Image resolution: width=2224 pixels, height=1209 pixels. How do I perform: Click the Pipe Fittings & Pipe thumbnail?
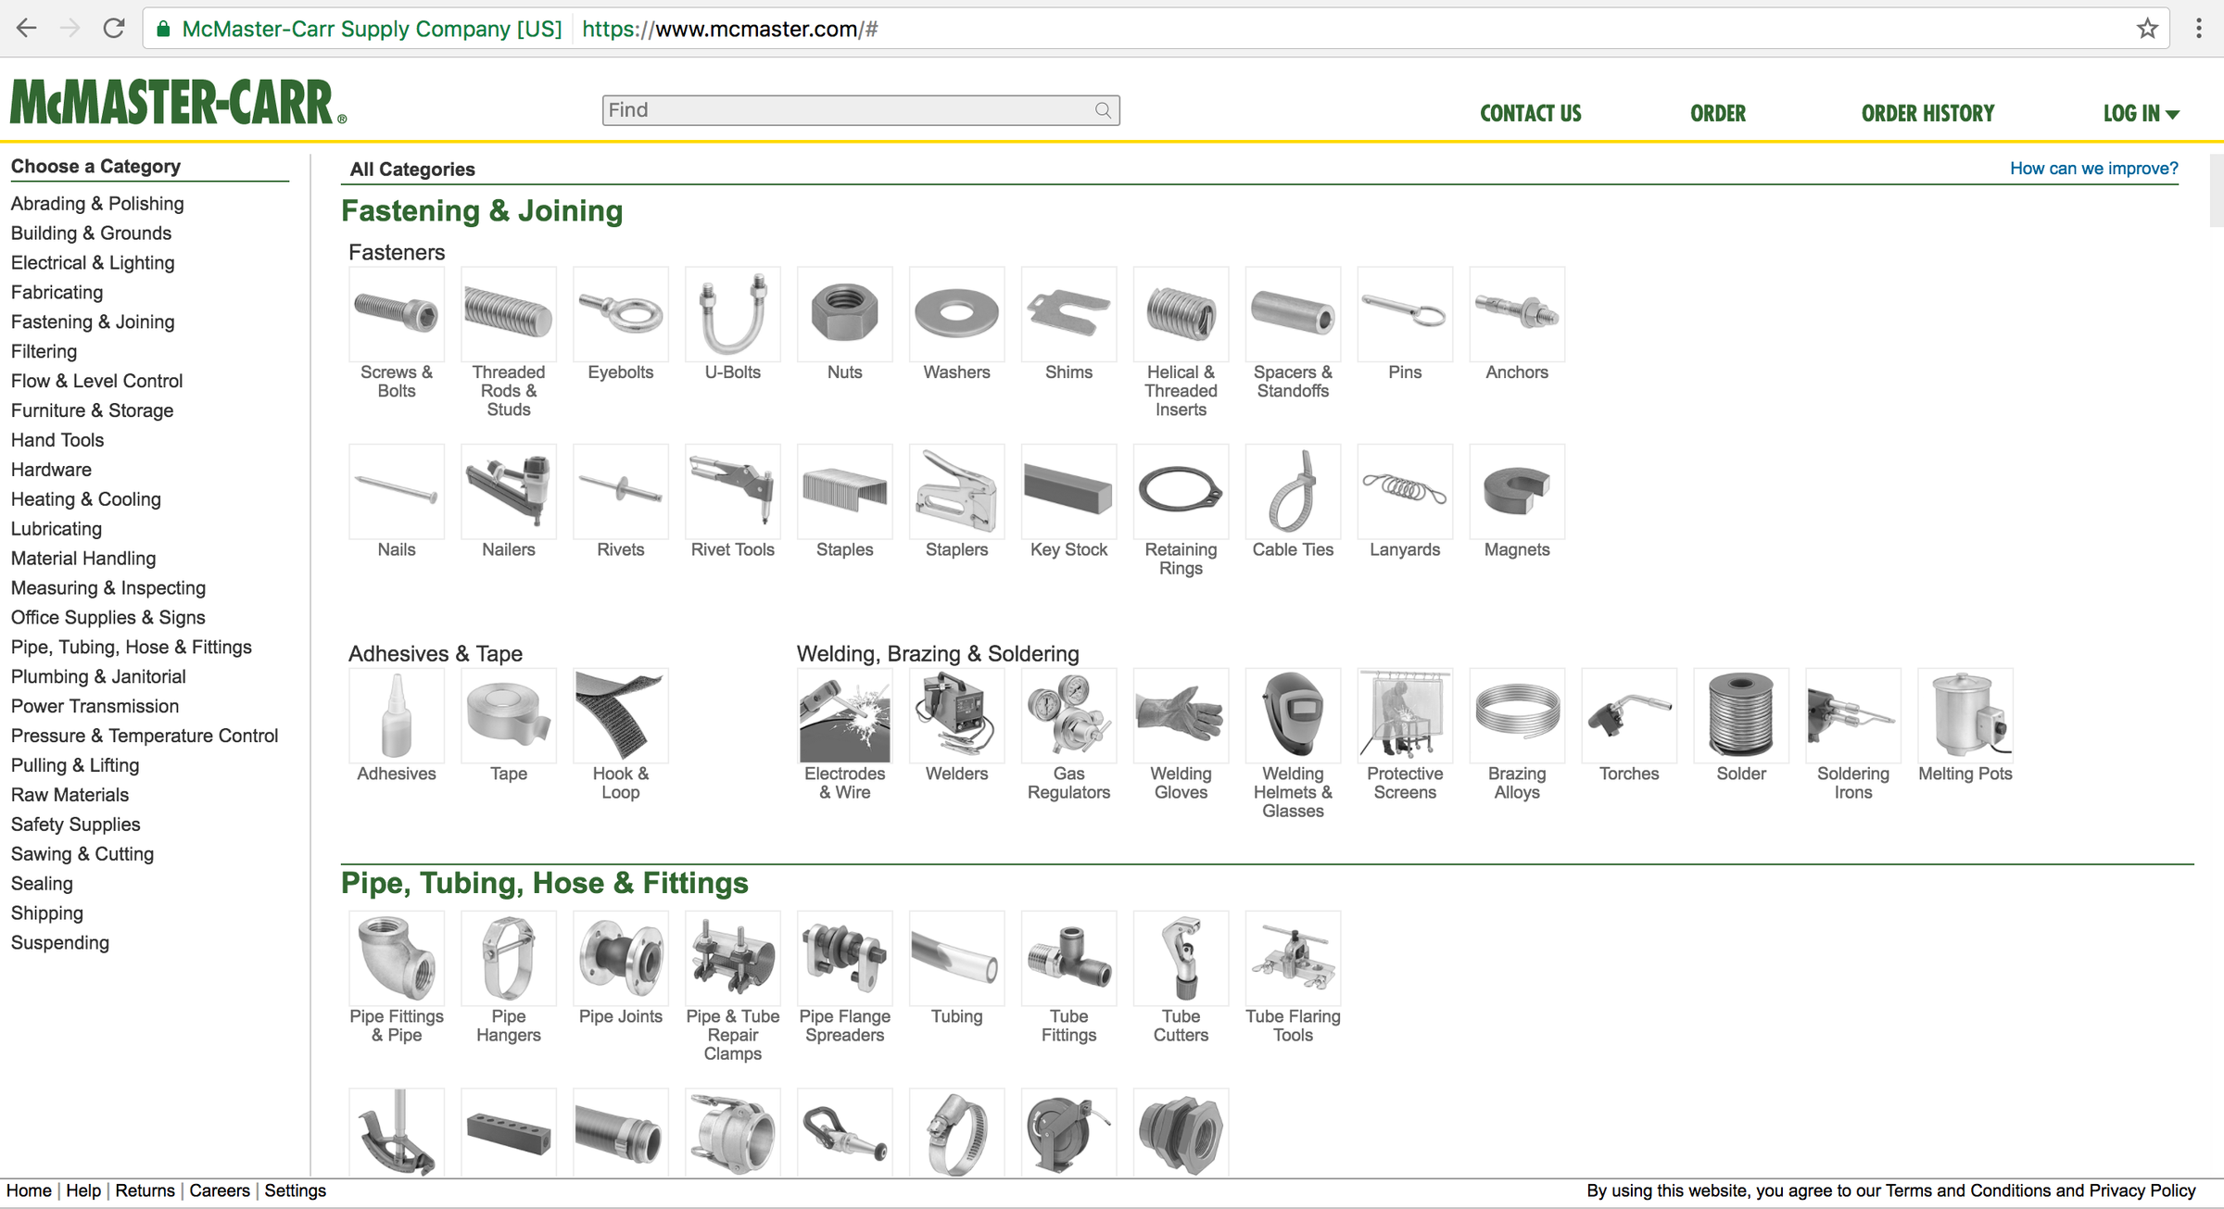click(396, 958)
